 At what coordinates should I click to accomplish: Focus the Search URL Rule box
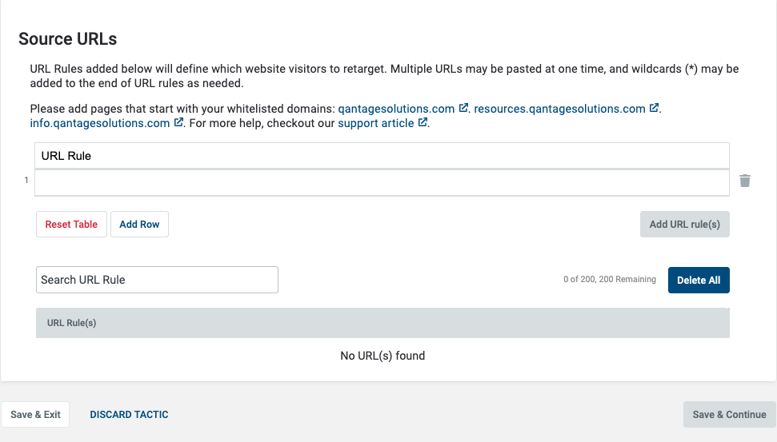tap(157, 280)
